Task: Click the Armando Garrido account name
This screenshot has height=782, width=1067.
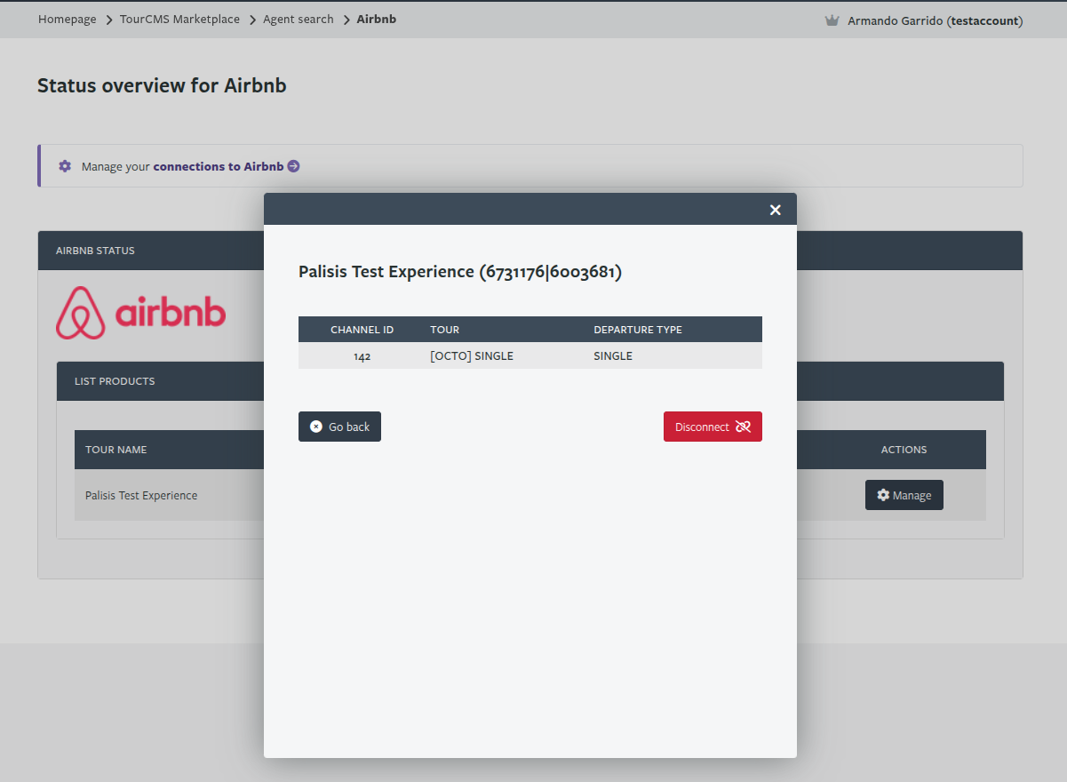Action: (935, 20)
